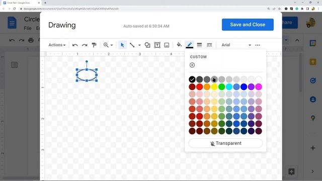Open Google Maps in side panel
Screen dimensions: 322x181
(x=313, y=118)
